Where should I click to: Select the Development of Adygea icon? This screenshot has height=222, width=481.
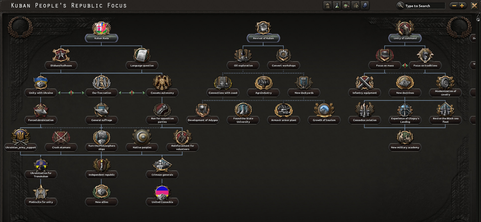point(202,110)
